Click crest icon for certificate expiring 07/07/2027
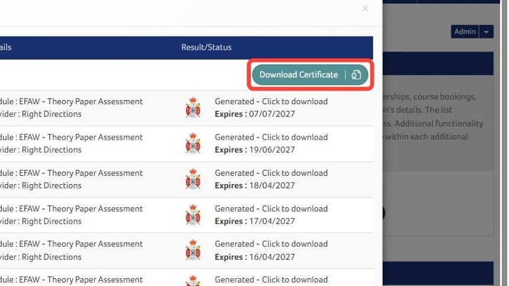Image resolution: width=509 pixels, height=286 pixels. tap(193, 107)
